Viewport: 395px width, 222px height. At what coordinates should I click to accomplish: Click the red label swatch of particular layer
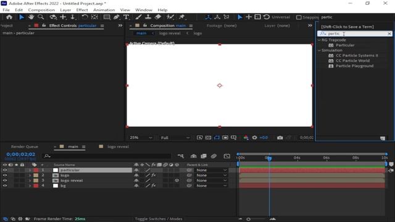[36, 170]
